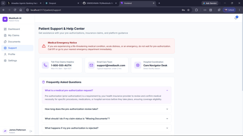Click the password key icon in address bar
This screenshot has width=243, height=136.
coord(183,10)
